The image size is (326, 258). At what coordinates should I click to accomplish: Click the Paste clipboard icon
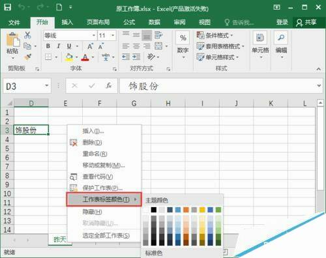[12, 39]
